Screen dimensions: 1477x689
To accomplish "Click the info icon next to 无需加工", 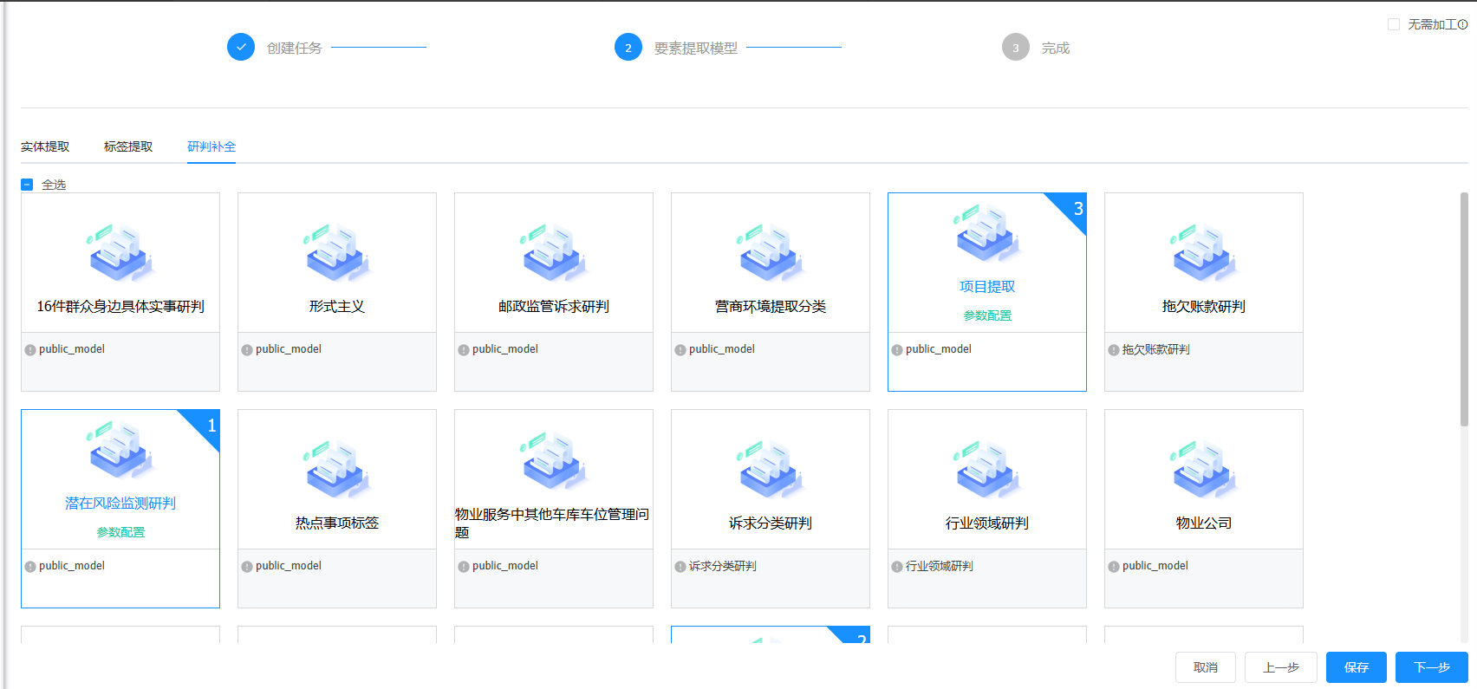I will (x=1463, y=24).
